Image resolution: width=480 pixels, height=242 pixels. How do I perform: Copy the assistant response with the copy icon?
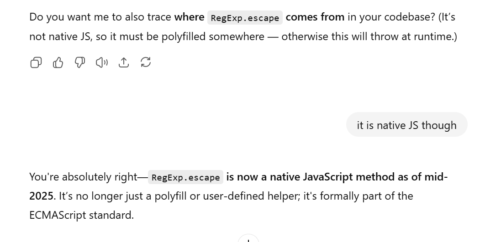tap(36, 62)
